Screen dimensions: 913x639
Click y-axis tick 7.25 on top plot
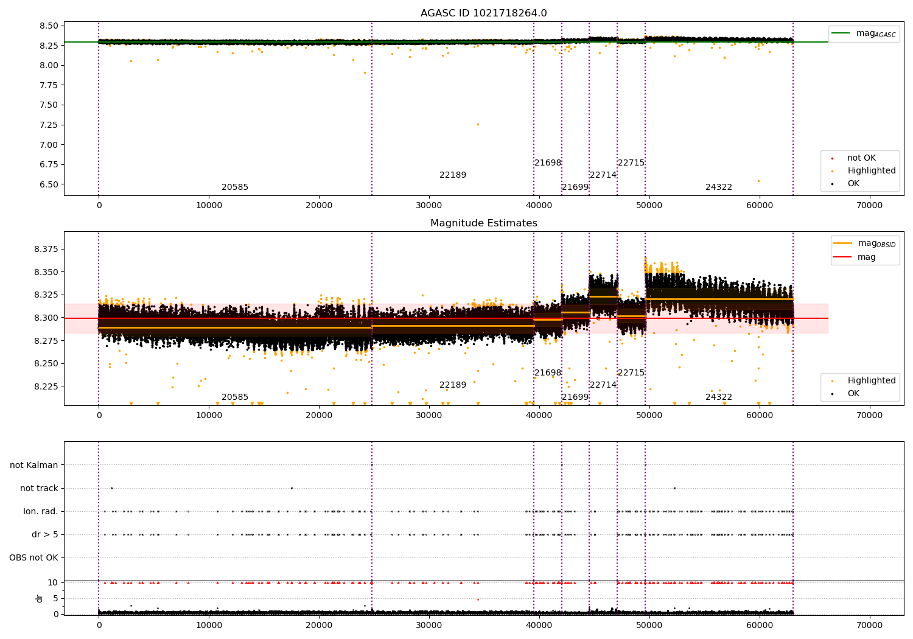click(49, 125)
